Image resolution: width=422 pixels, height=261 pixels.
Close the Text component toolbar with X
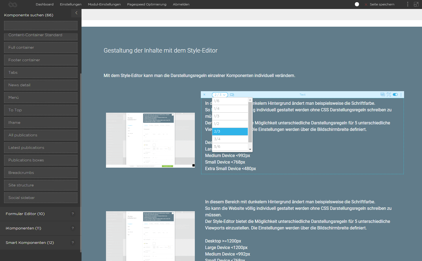204,95
